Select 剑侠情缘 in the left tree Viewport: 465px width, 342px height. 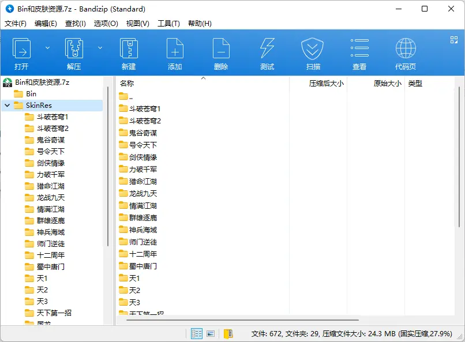click(51, 163)
